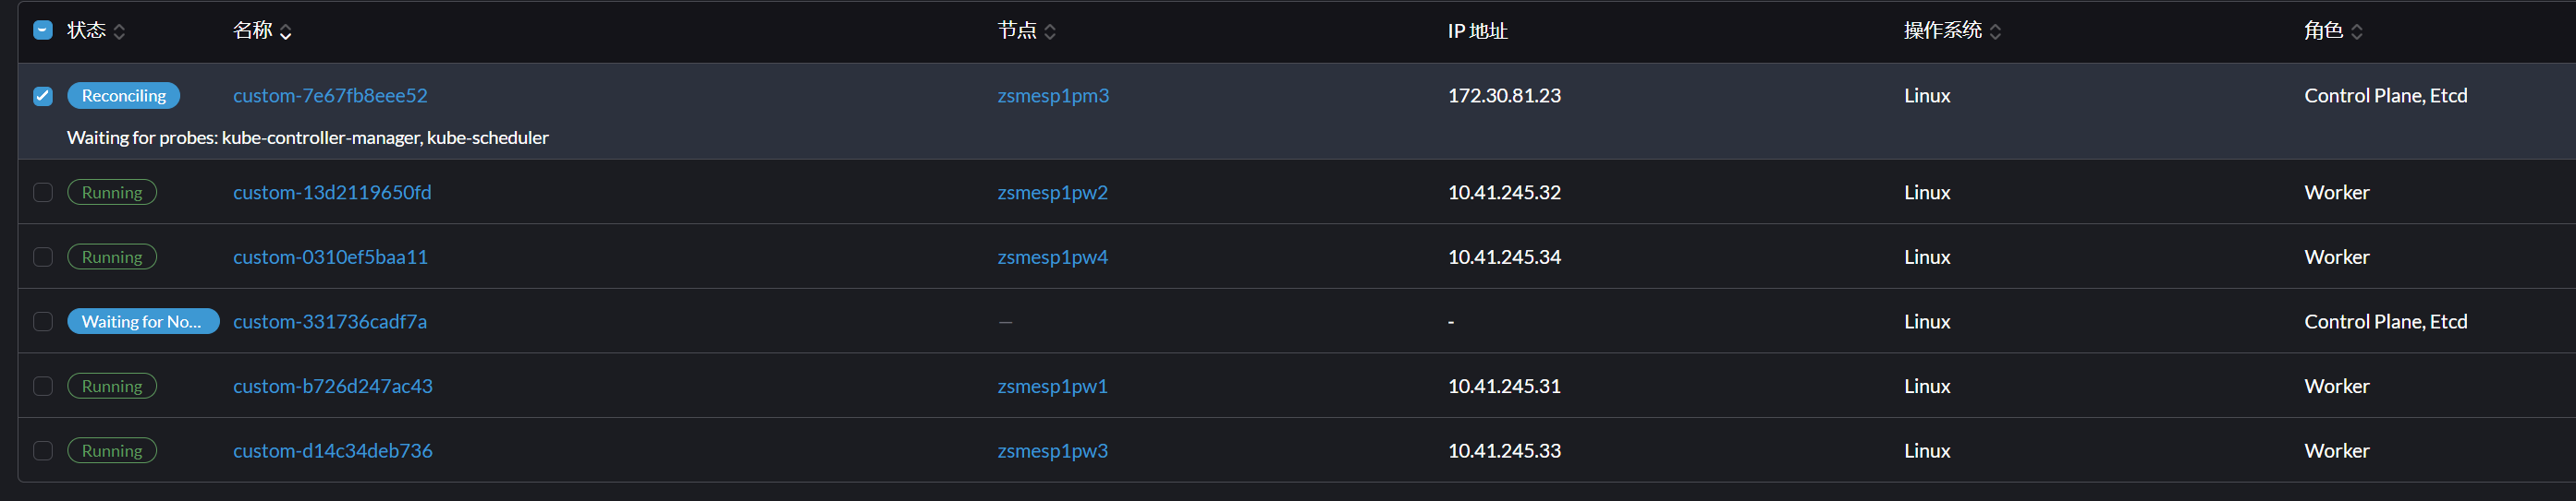Uncheck the custom-7e67fb8eee52 row checkbox
The height and width of the screenshot is (501, 2576).
pyautogui.click(x=43, y=96)
